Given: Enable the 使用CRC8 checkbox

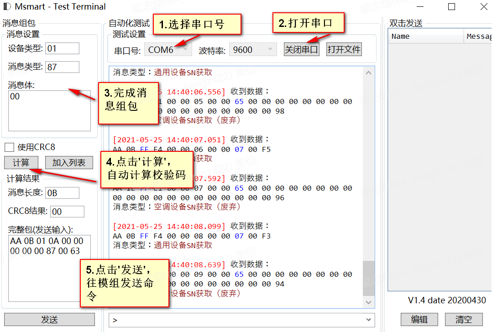Looking at the screenshot, I should point(10,147).
